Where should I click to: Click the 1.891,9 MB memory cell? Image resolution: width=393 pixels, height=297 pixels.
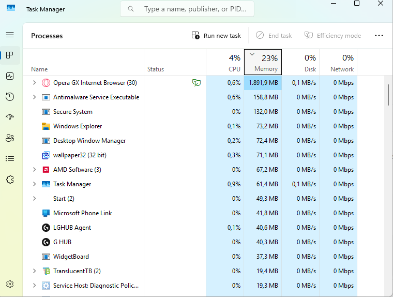click(x=263, y=82)
